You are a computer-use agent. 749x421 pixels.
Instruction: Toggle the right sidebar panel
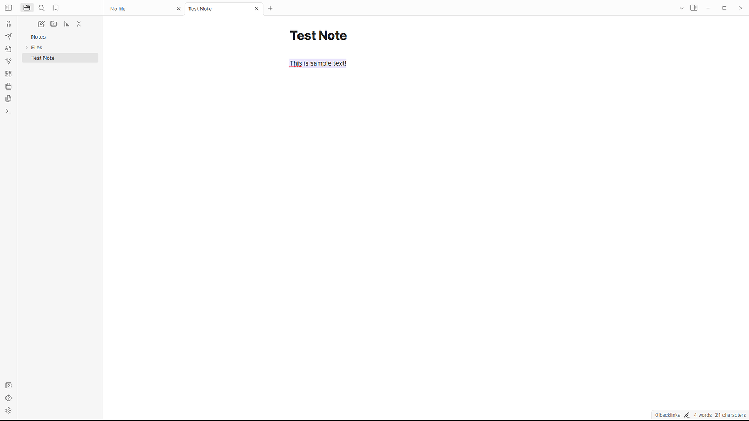[x=694, y=8]
